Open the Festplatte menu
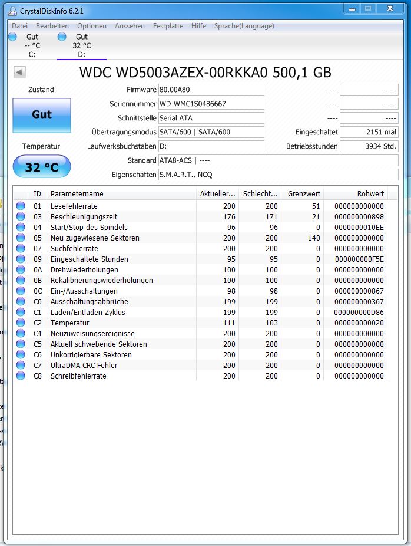This screenshot has height=546, width=411. point(168,26)
